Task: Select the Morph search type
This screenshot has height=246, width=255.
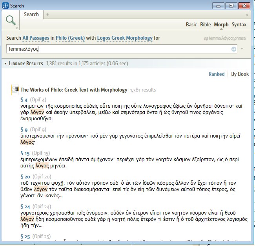Action: pyautogui.click(x=221, y=25)
